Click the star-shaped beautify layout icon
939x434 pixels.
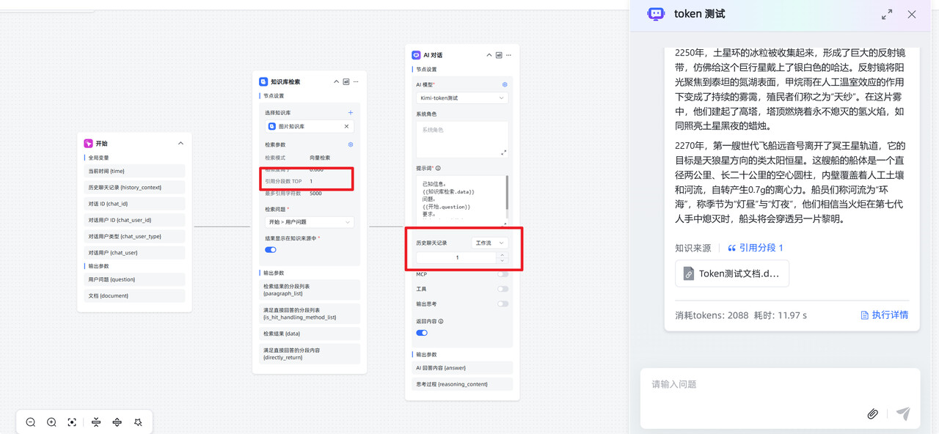click(x=138, y=422)
